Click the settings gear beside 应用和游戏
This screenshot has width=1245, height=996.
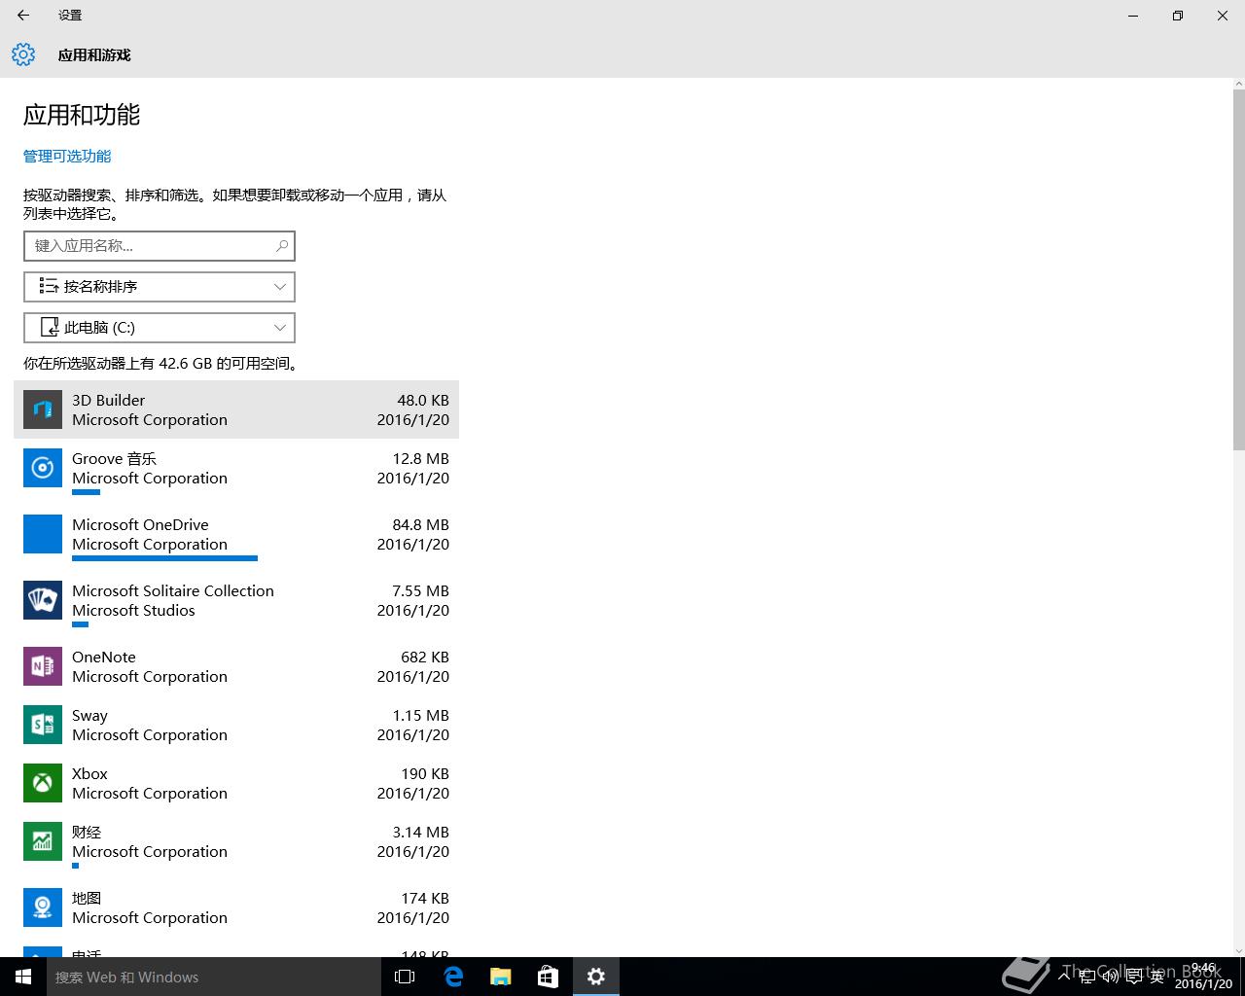(23, 54)
